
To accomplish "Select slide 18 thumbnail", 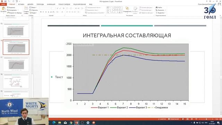I will pyautogui.click(x=16, y=81).
